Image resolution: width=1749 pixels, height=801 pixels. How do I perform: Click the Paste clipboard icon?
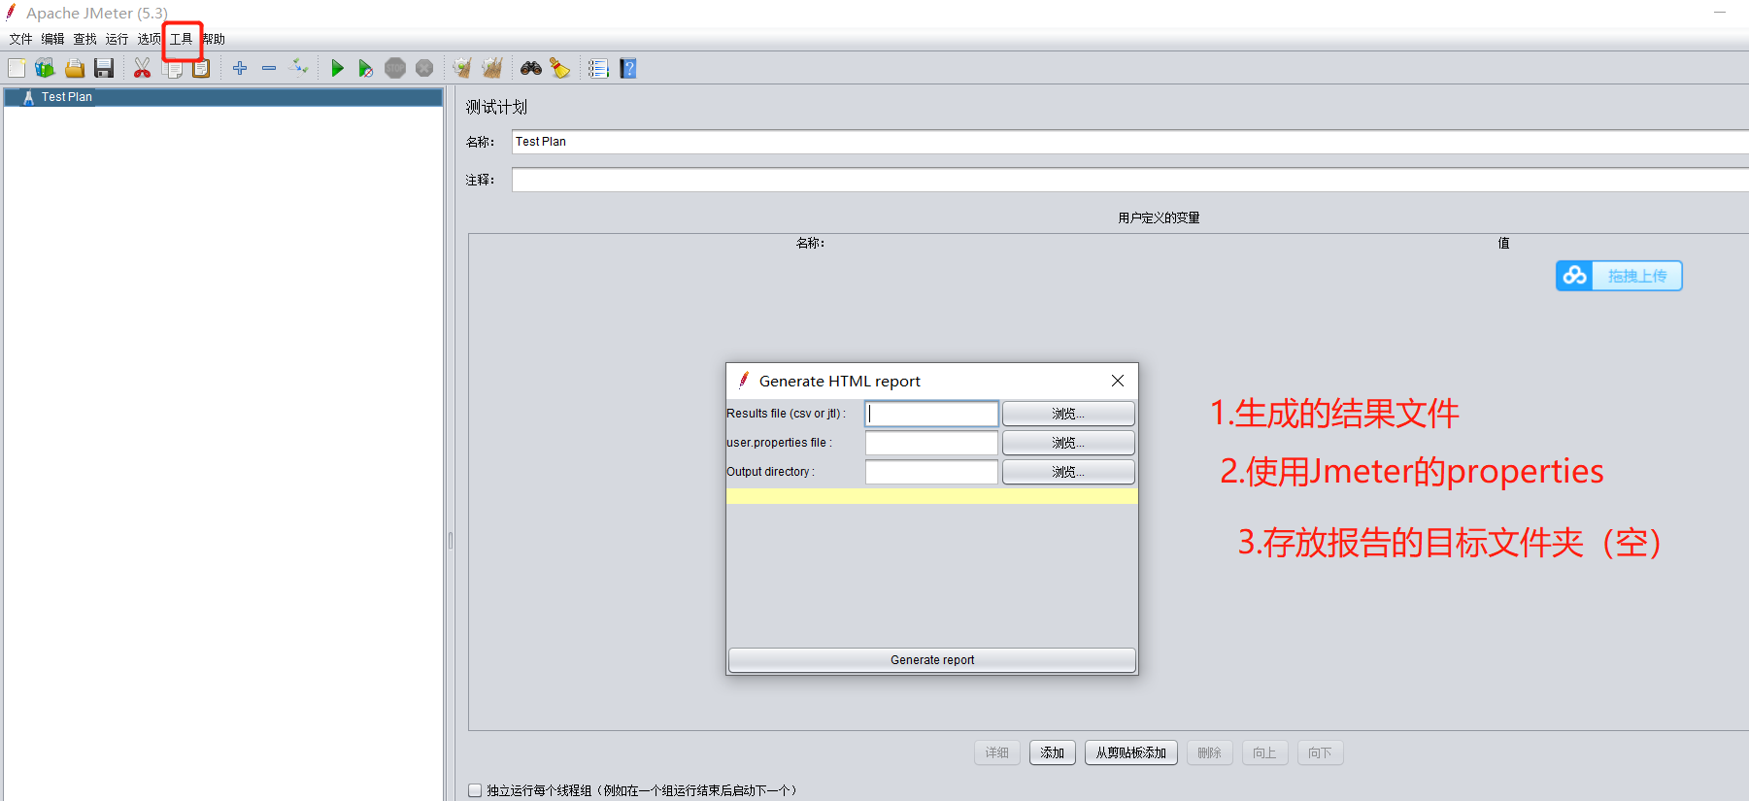pos(201,69)
